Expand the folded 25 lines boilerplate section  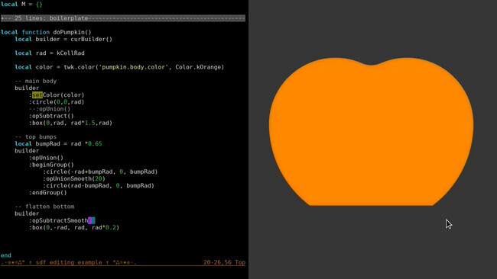coord(123,18)
